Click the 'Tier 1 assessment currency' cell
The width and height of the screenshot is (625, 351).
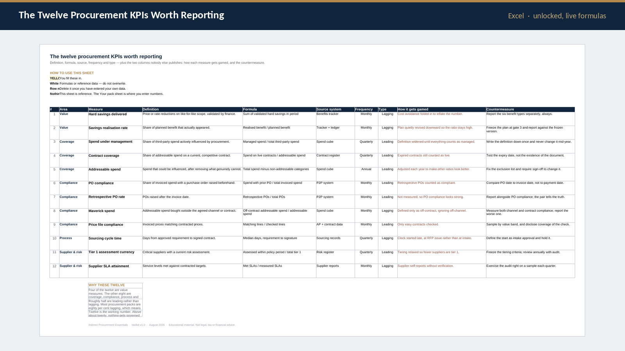pyautogui.click(x=115, y=257)
